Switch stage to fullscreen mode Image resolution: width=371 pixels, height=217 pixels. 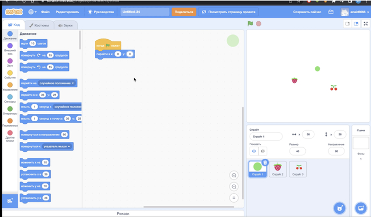click(366, 24)
